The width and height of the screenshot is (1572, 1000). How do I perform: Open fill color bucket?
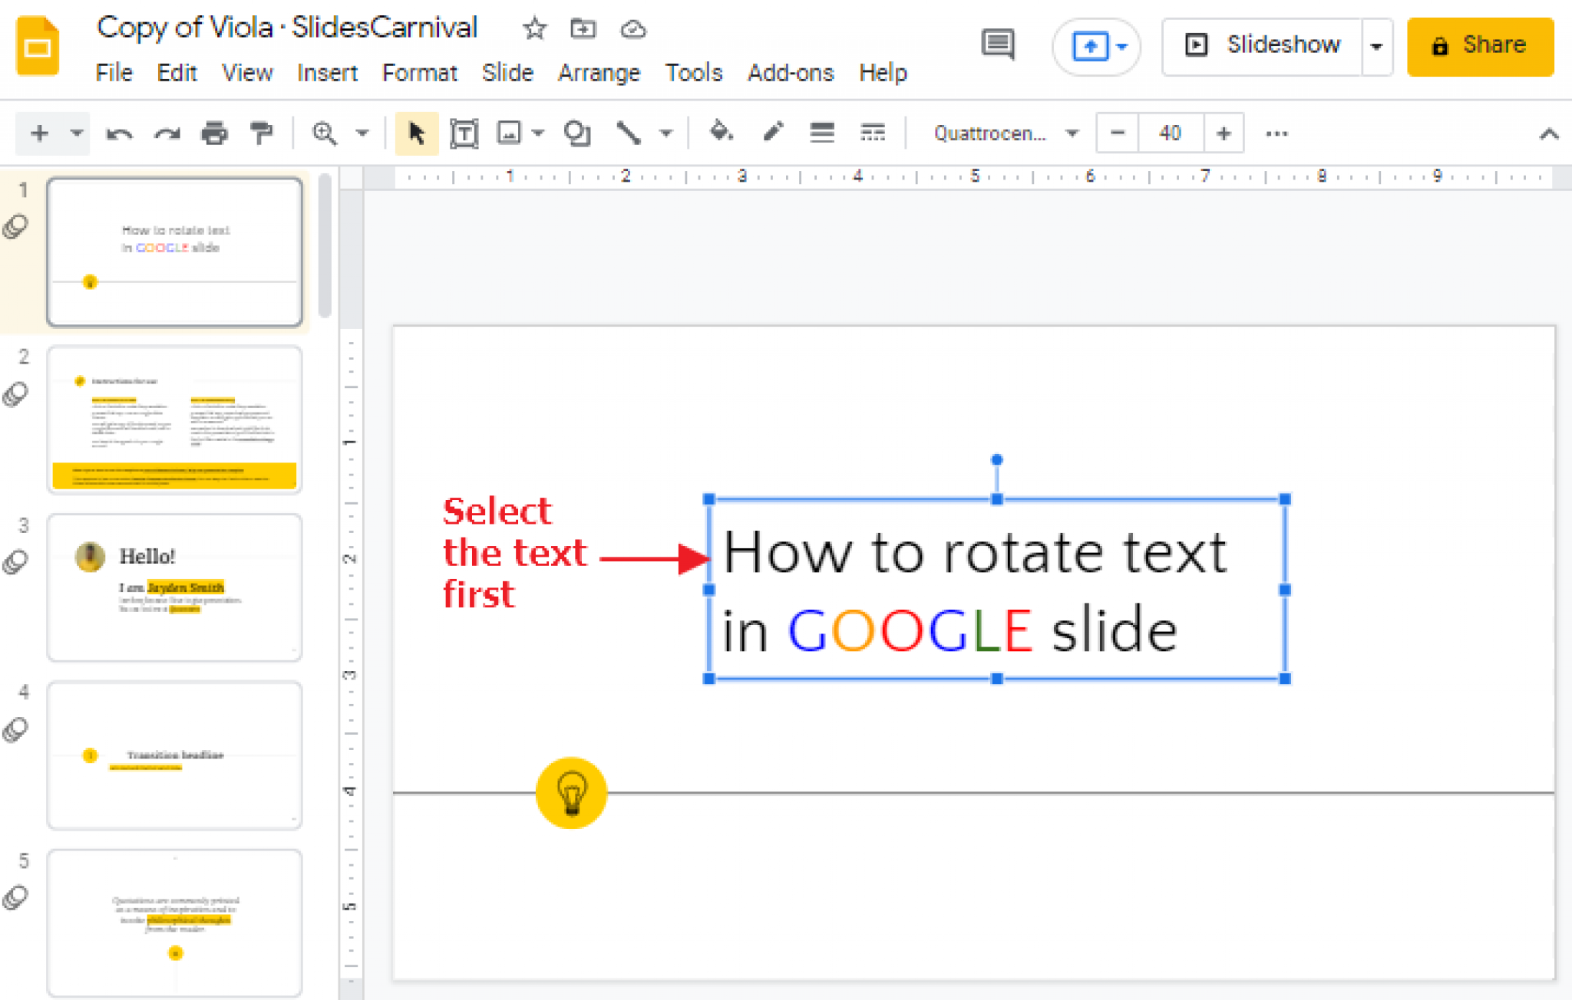pyautogui.click(x=721, y=132)
